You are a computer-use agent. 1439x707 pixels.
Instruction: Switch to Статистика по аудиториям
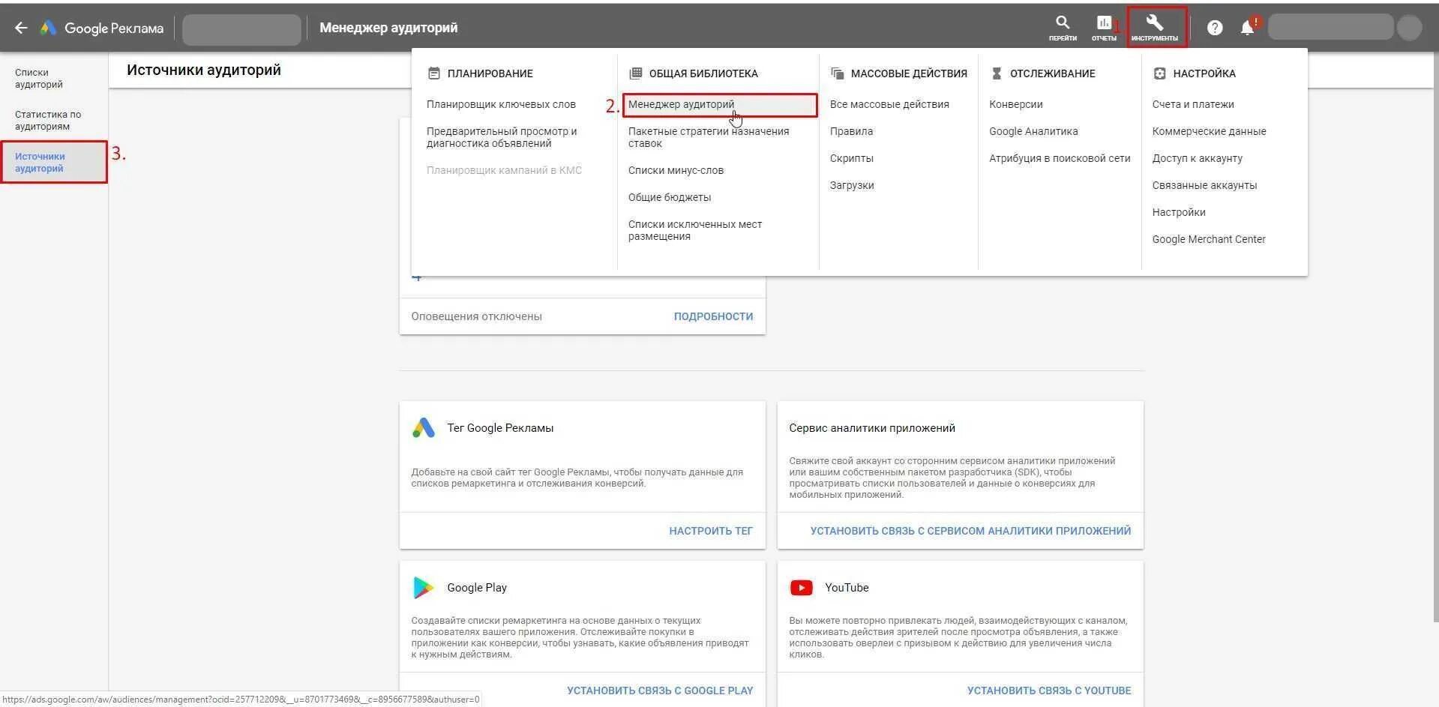pyautogui.click(x=48, y=121)
